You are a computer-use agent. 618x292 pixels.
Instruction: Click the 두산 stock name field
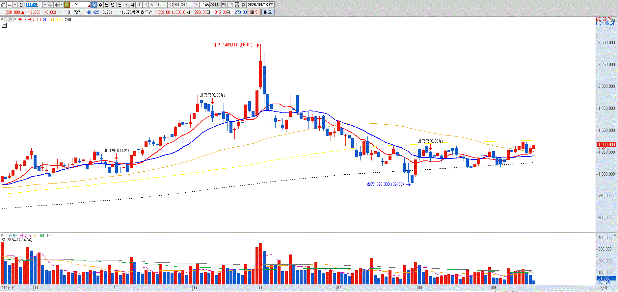(x=80, y=5)
